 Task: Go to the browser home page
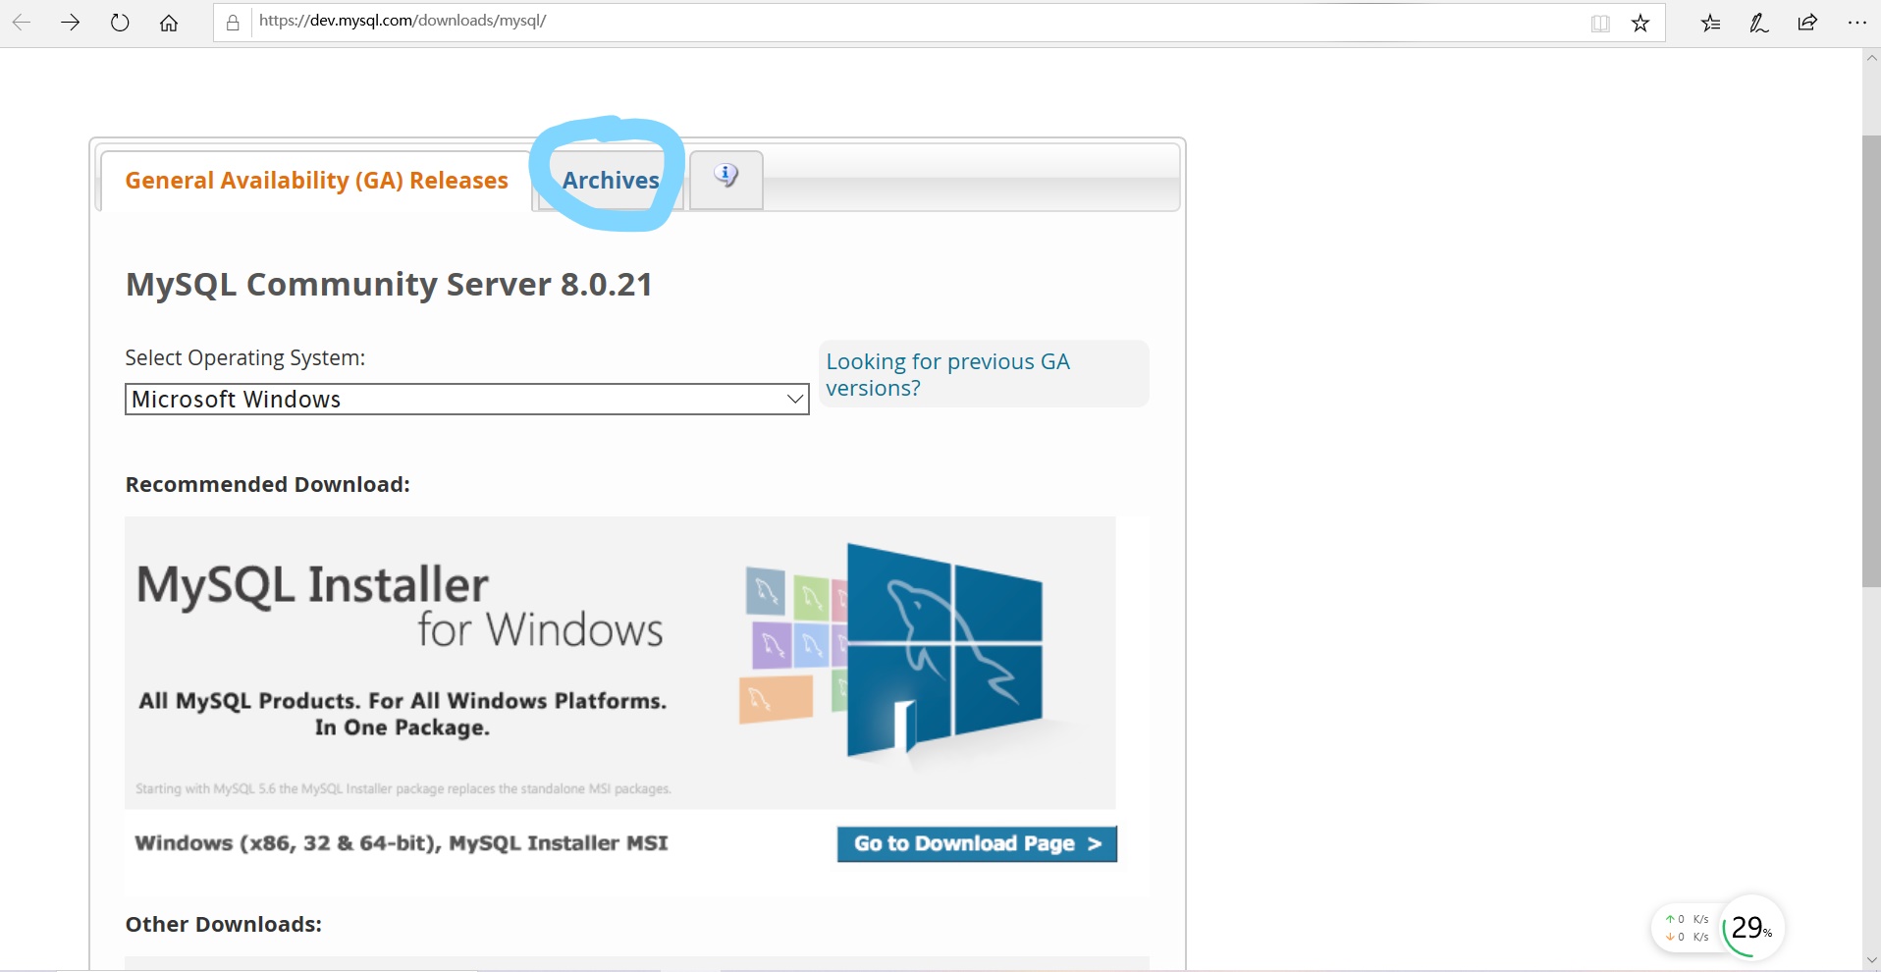(169, 23)
